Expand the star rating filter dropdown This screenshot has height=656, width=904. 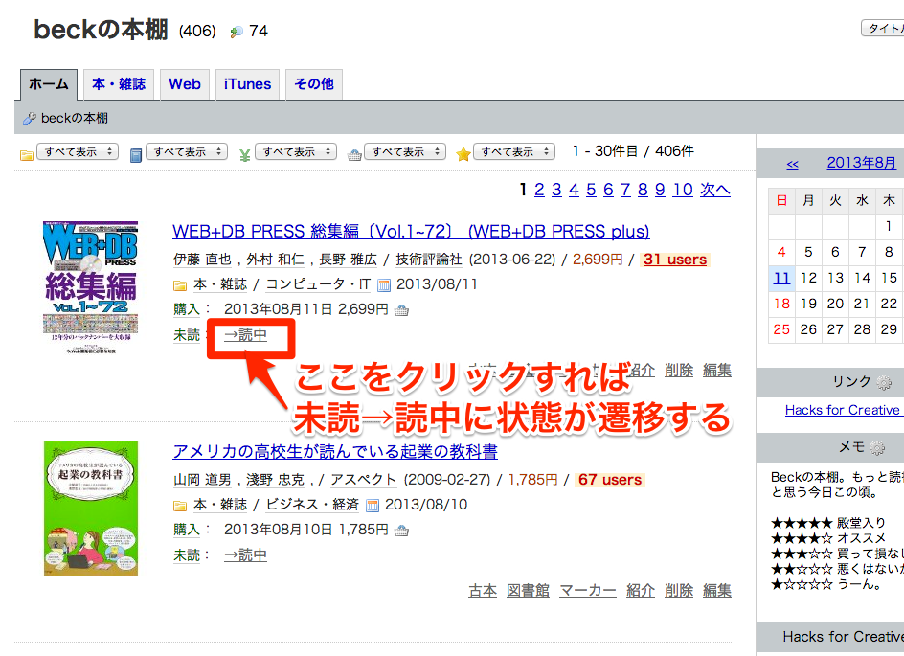point(513,151)
